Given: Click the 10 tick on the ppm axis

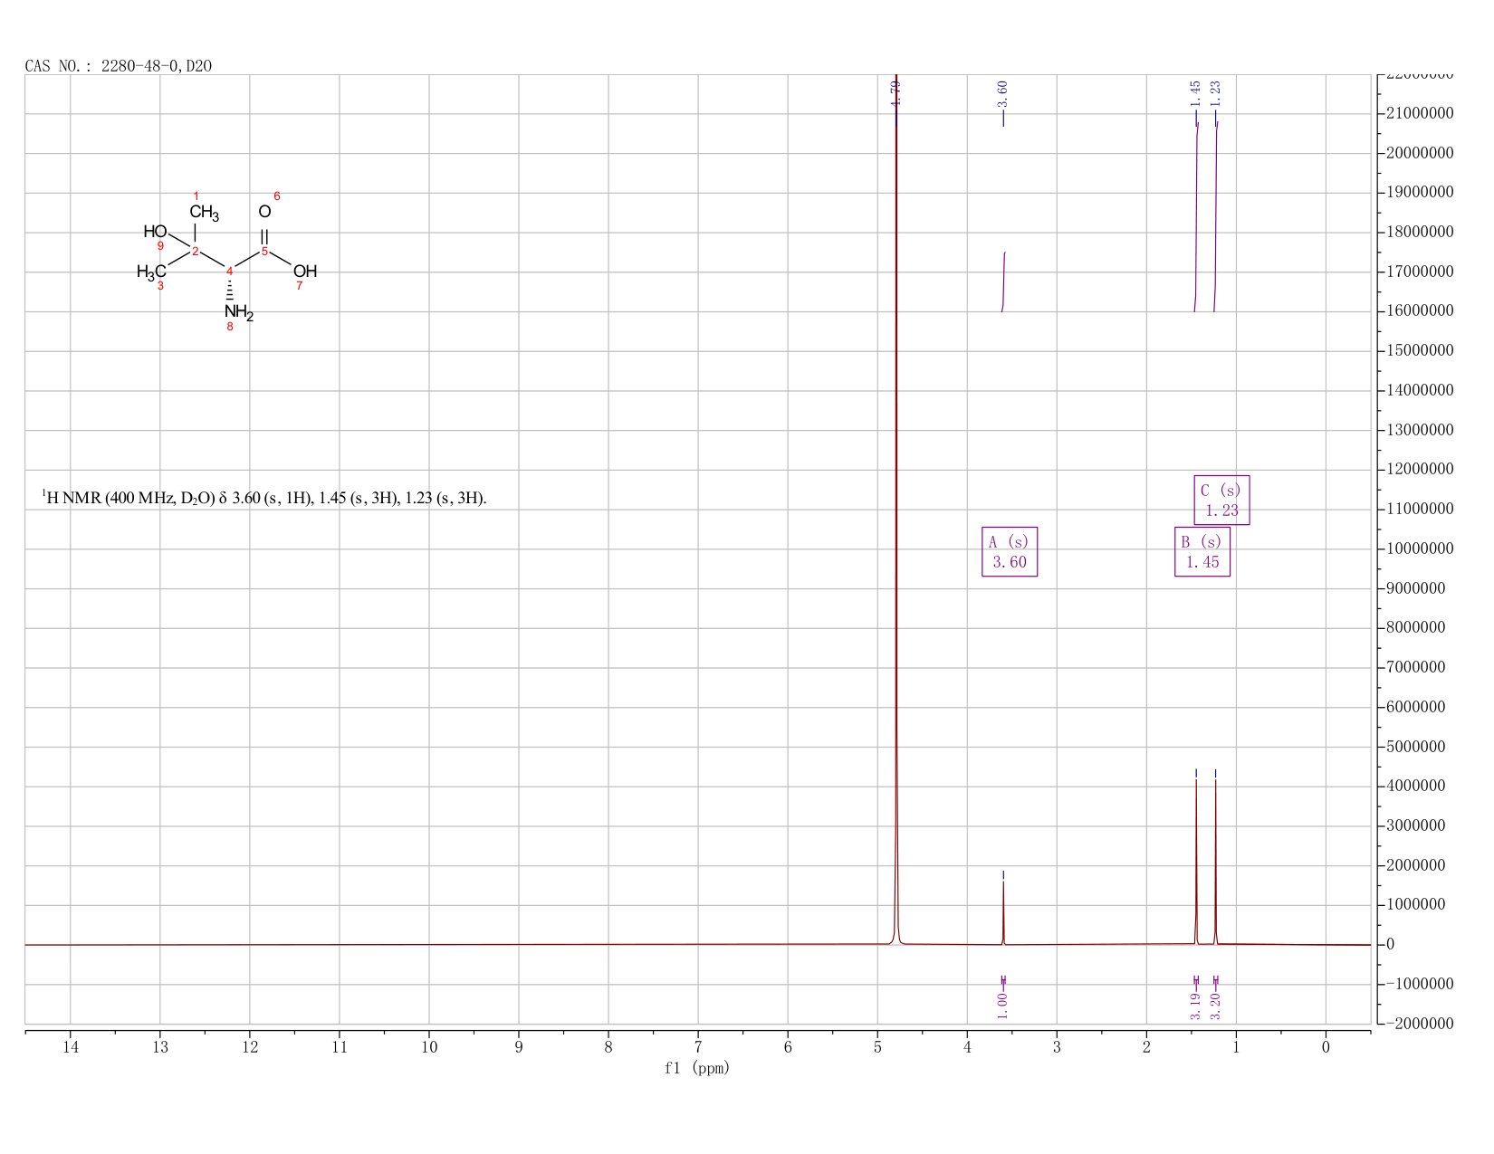Looking at the screenshot, I should click(429, 1047).
